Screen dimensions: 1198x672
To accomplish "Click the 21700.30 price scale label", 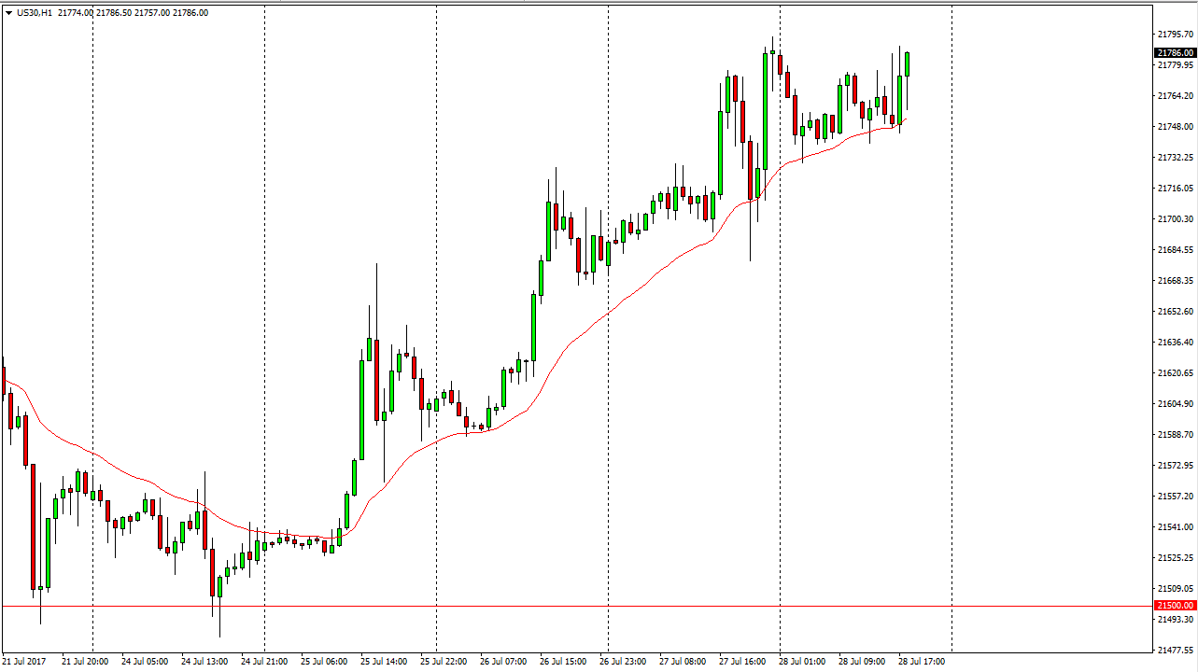I will [x=1176, y=219].
